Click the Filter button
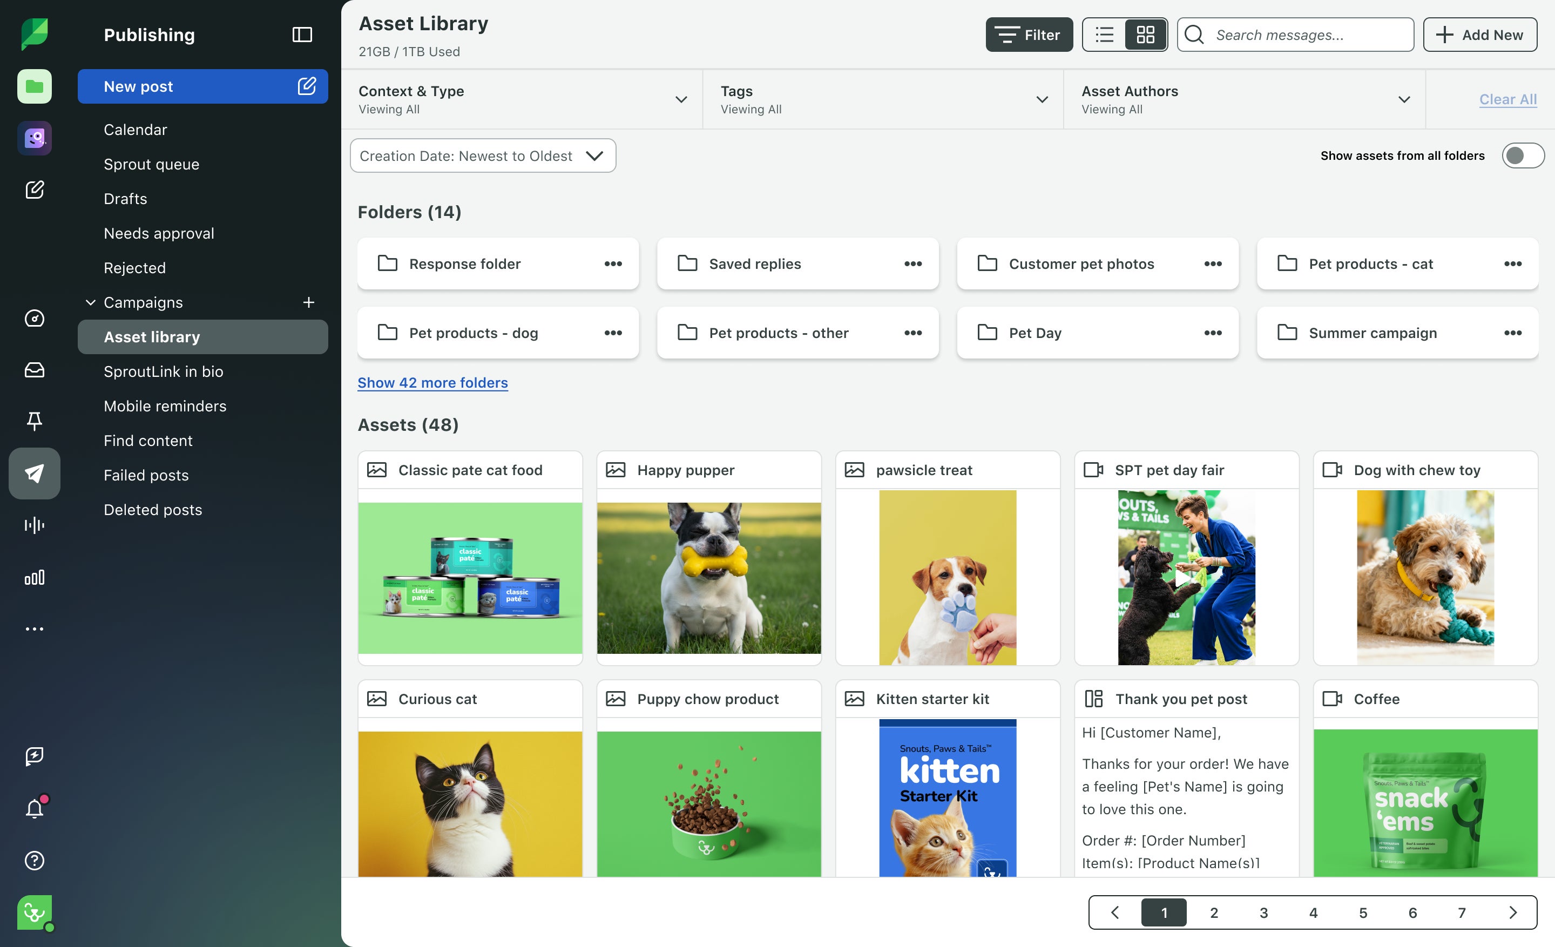This screenshot has width=1555, height=947. click(1029, 35)
